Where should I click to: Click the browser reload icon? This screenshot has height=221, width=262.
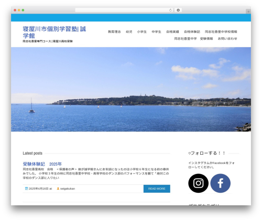point(170,10)
